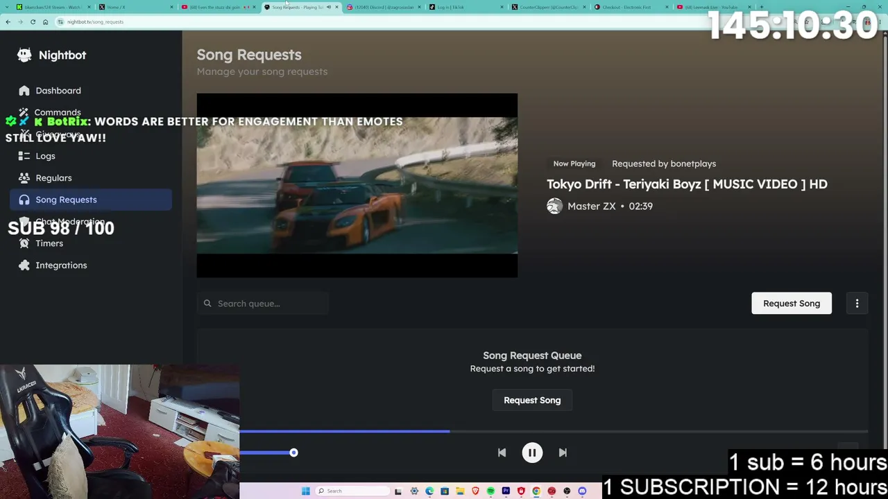Adjust the volume slider handle
Viewport: 888px width, 499px height.
pyautogui.click(x=293, y=453)
